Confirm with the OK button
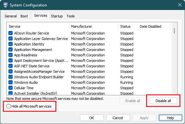Image resolution: width=185 pixels, height=124 pixels. pyautogui.click(x=92, y=118)
